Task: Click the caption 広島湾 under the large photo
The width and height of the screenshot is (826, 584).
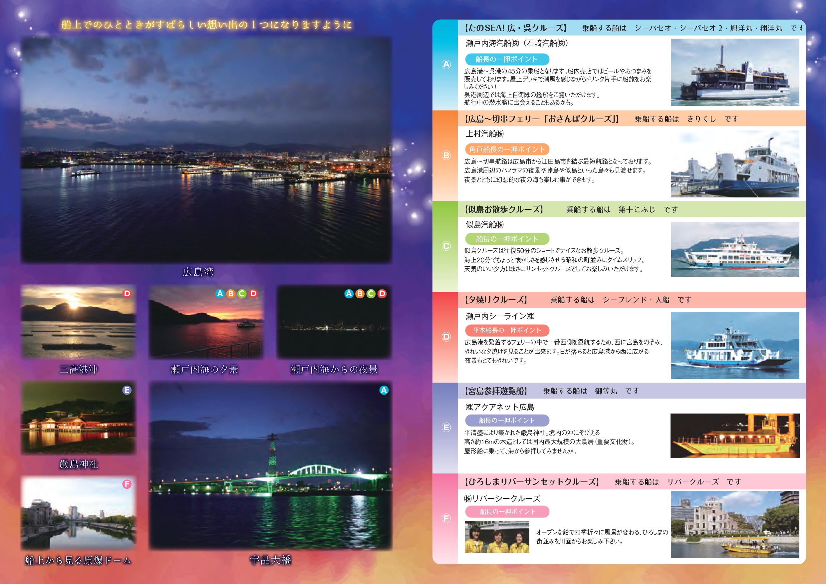Action: point(198,272)
